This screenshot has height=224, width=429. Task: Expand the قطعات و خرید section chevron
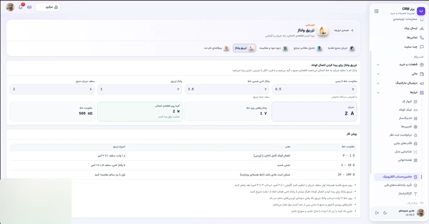click(x=378, y=65)
